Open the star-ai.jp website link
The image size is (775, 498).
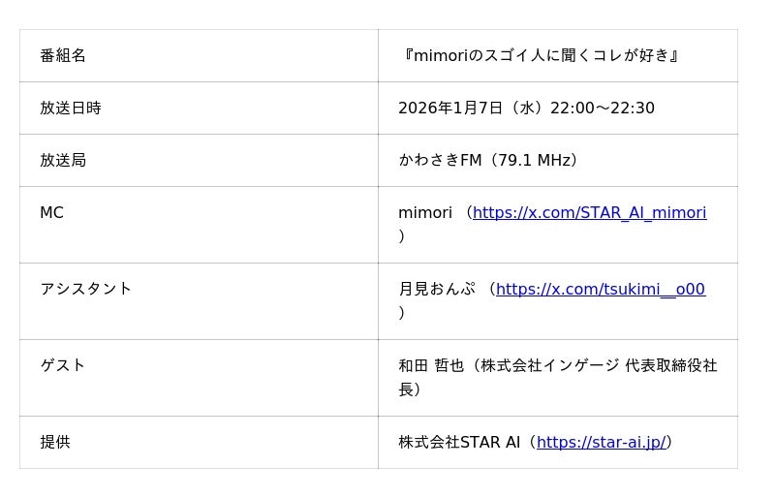tap(601, 443)
